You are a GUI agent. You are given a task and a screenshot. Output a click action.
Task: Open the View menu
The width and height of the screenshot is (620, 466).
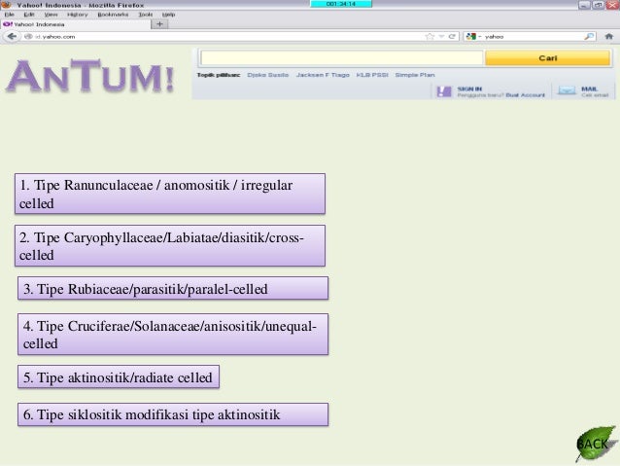[51, 15]
